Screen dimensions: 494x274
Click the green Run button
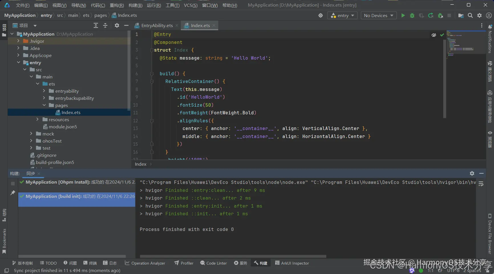tap(403, 15)
